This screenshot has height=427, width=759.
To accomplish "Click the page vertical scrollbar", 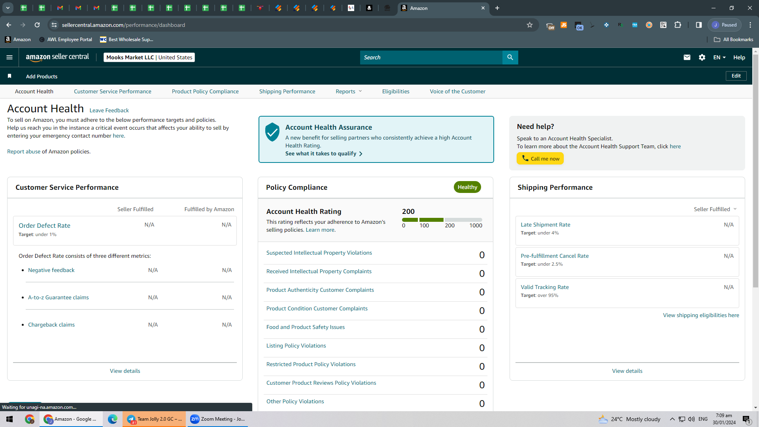I will click(x=755, y=170).
